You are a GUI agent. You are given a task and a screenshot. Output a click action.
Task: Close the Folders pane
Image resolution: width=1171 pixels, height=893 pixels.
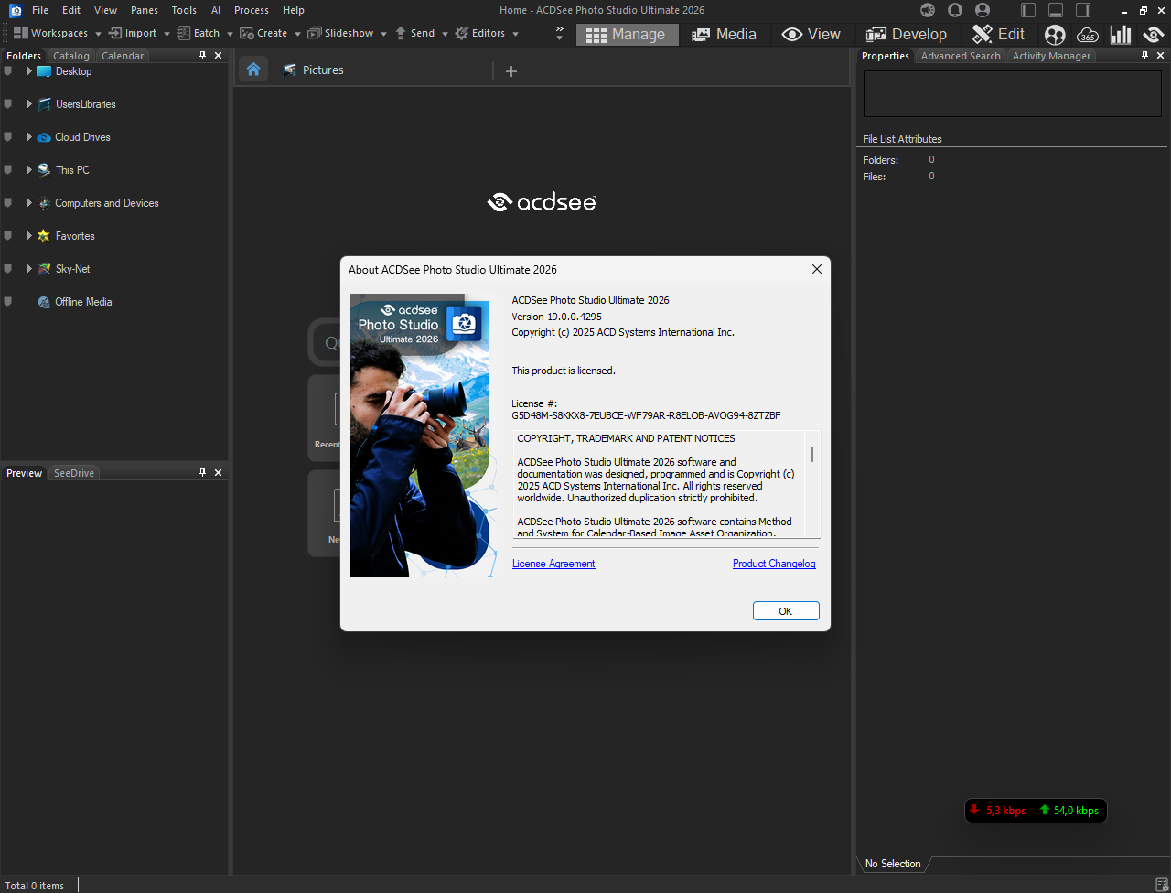coord(218,56)
